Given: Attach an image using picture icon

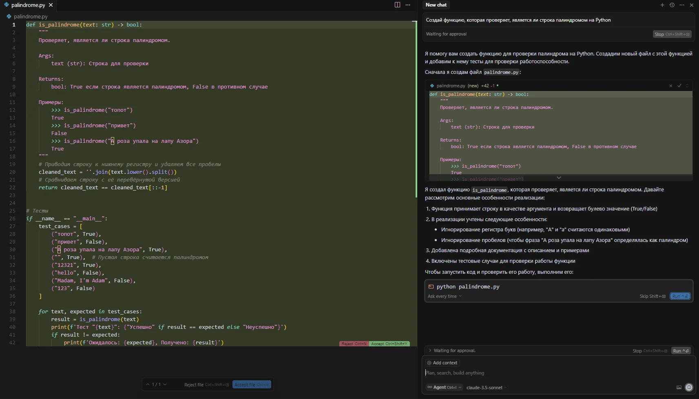Looking at the screenshot, I should [x=679, y=388].
